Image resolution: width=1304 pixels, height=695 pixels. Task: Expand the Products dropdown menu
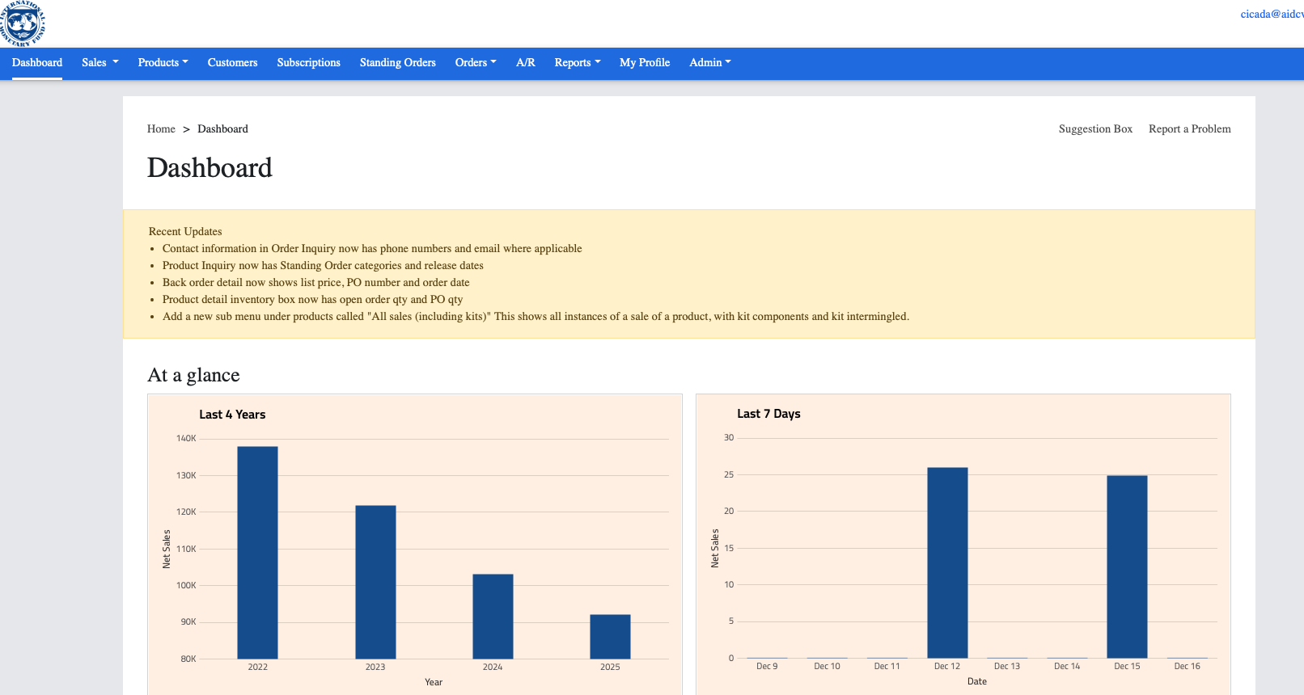[x=163, y=62]
